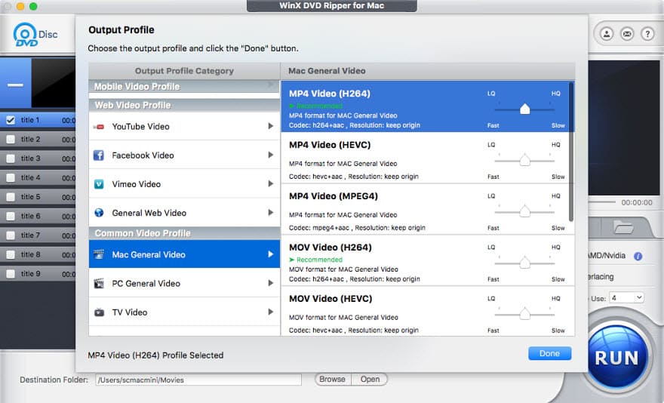Check the title 2 checkbox
This screenshot has height=403, width=664.
coord(11,140)
